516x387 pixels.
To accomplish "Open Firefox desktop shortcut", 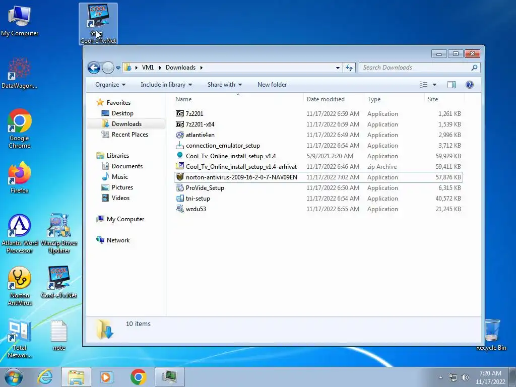I will (20, 177).
